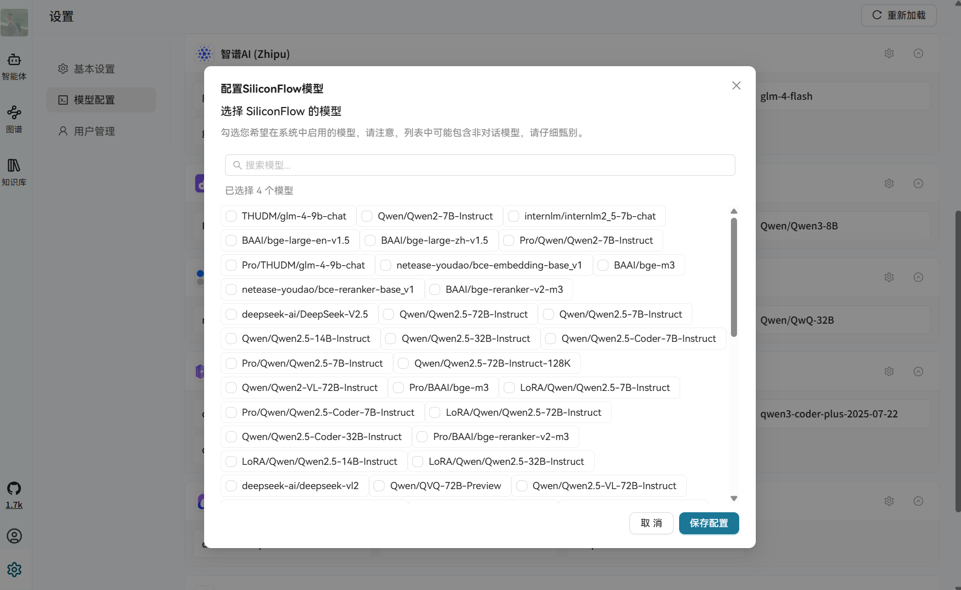Check Pro/Qwen/Qwen2.5-Coder-7B-Instruct model

[x=231, y=412]
